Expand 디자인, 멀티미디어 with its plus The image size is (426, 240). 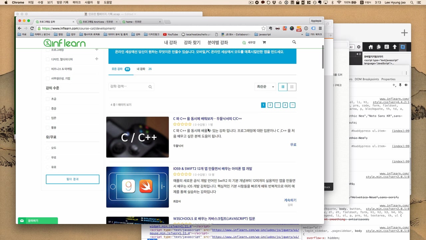tap(97, 59)
